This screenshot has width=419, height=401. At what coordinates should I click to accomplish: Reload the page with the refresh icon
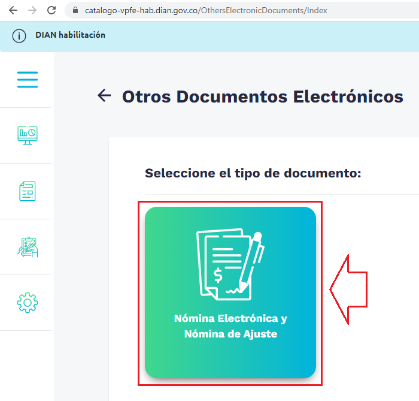[x=51, y=10]
